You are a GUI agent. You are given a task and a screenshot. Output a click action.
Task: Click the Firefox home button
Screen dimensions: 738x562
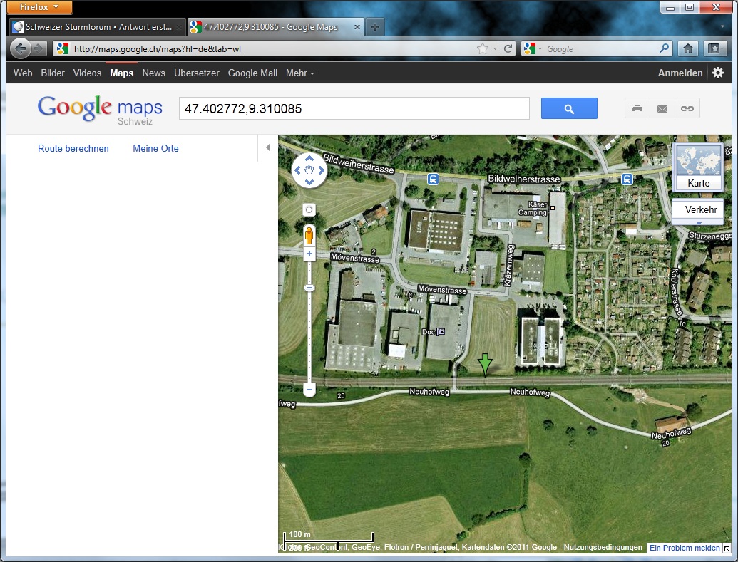pos(688,48)
